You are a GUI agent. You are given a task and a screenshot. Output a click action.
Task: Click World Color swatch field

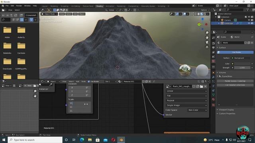click(x=242, y=64)
